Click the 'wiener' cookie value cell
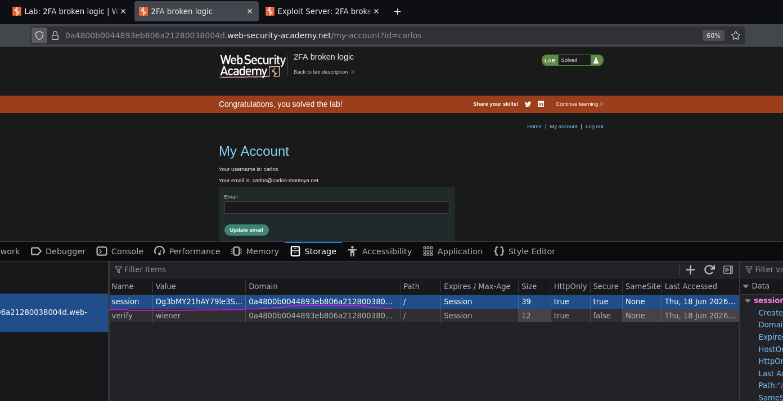This screenshot has width=783, height=401. pyautogui.click(x=199, y=316)
